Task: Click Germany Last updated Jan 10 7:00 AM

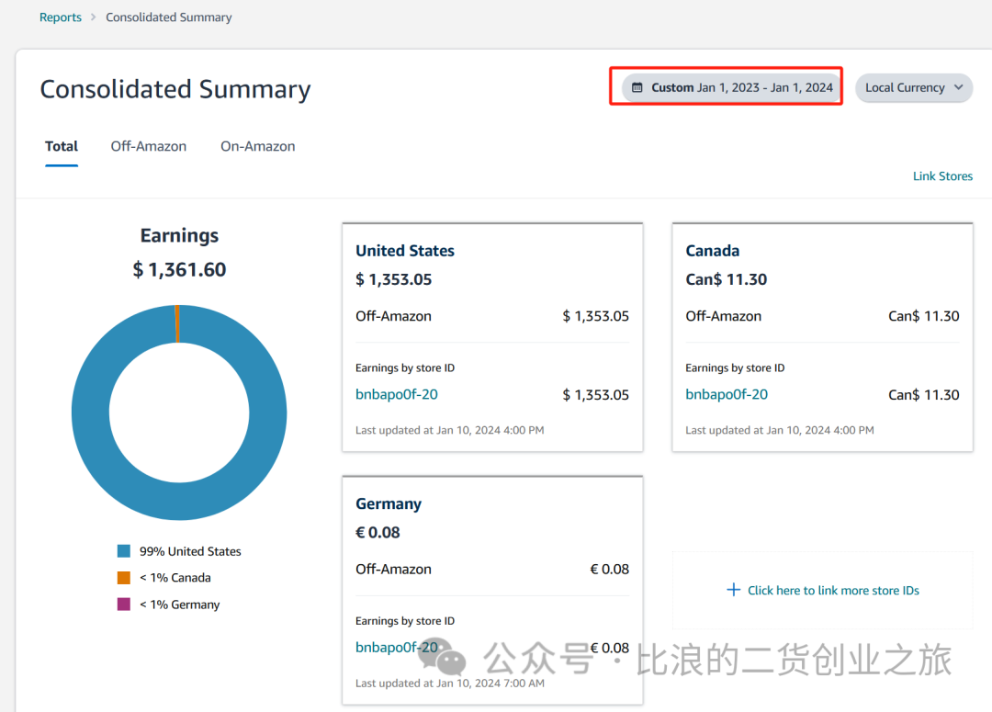Action: (x=450, y=683)
